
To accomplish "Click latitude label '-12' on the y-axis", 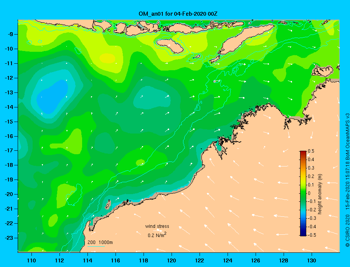I will [x=9, y=78].
